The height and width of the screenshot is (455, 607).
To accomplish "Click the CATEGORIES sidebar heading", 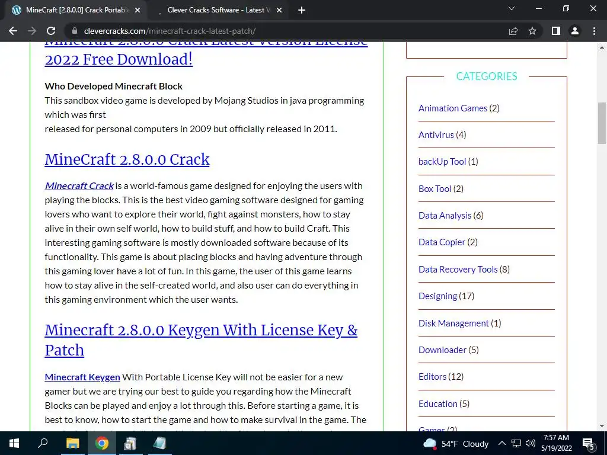I will [487, 76].
